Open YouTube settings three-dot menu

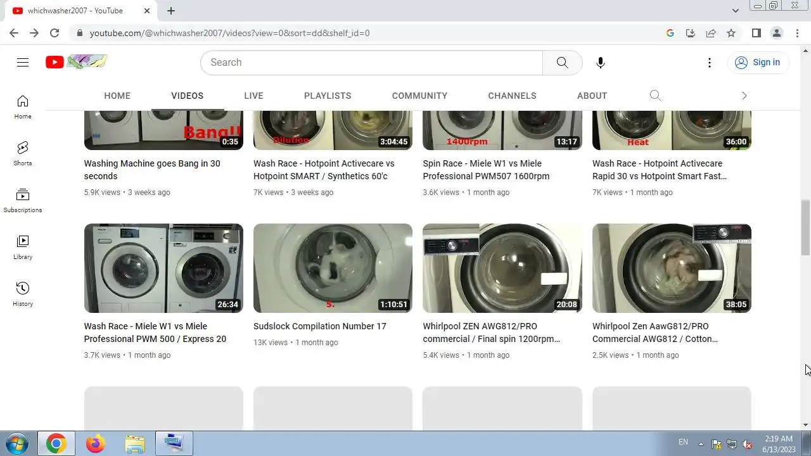pos(710,62)
